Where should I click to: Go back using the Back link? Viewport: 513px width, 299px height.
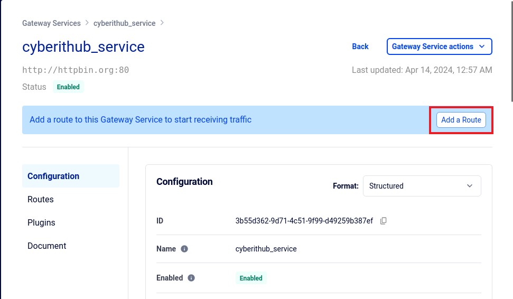(x=360, y=46)
